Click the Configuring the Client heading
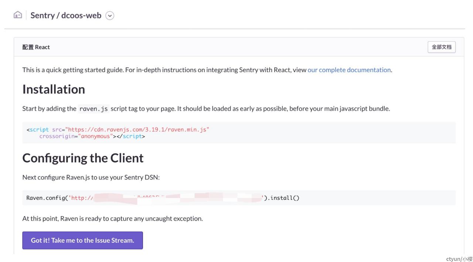Viewport: 473px width, 262px height. tap(83, 158)
